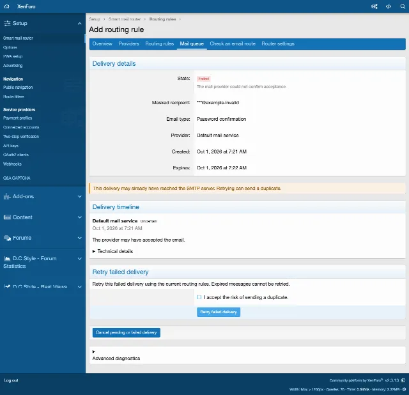The width and height of the screenshot is (409, 395).
Task: Open the code bracket developer icon
Action: (389, 6)
